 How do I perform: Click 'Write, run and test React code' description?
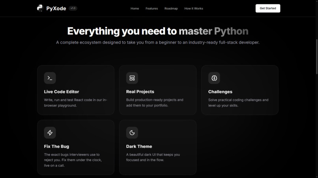pos(75,103)
